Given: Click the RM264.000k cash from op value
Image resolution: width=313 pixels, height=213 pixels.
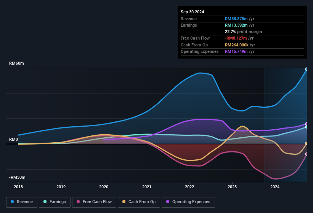Looking at the screenshot, I should pos(237,45).
